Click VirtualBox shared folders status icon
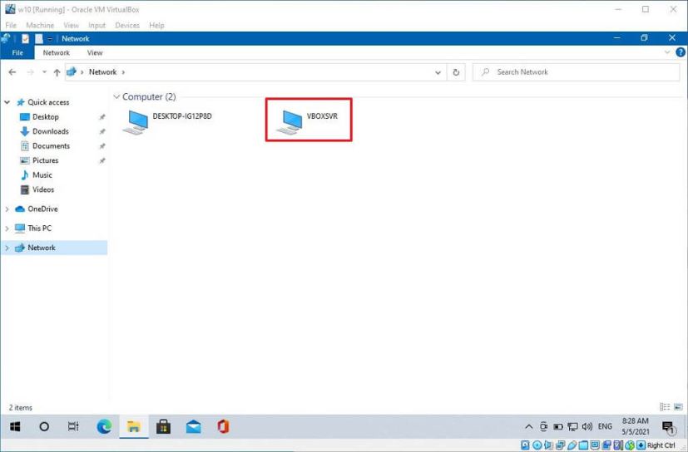This screenshot has width=688, height=452. pyautogui.click(x=582, y=445)
